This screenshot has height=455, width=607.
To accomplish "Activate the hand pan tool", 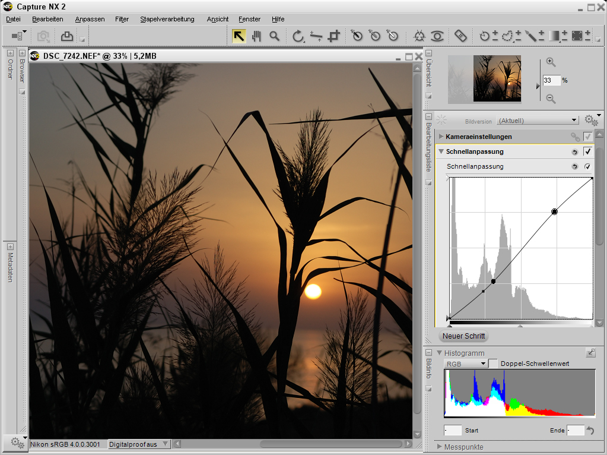I will click(x=256, y=36).
